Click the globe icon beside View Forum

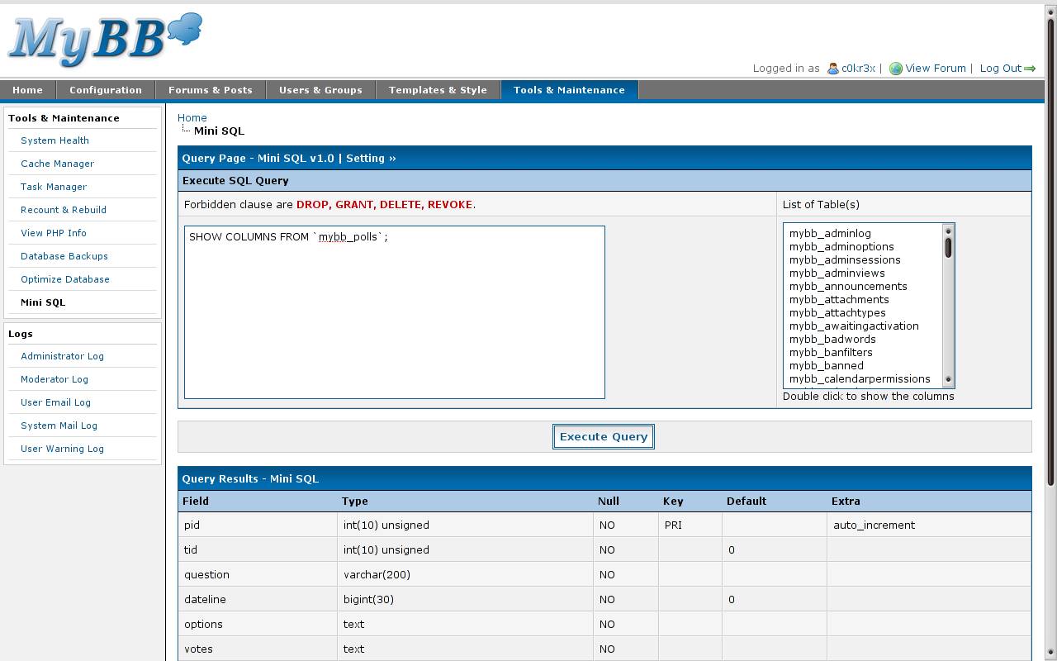tap(895, 69)
